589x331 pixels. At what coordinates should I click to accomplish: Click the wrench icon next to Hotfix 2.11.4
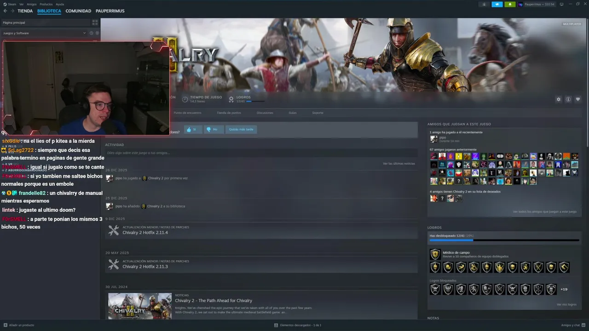point(114,230)
